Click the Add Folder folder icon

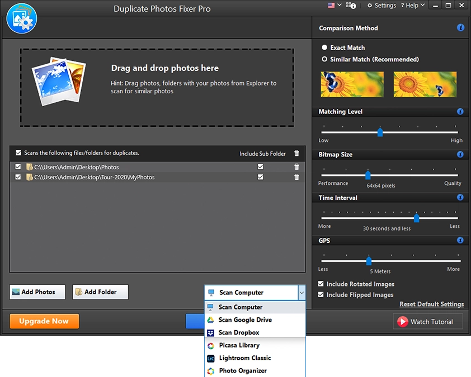coord(79,292)
